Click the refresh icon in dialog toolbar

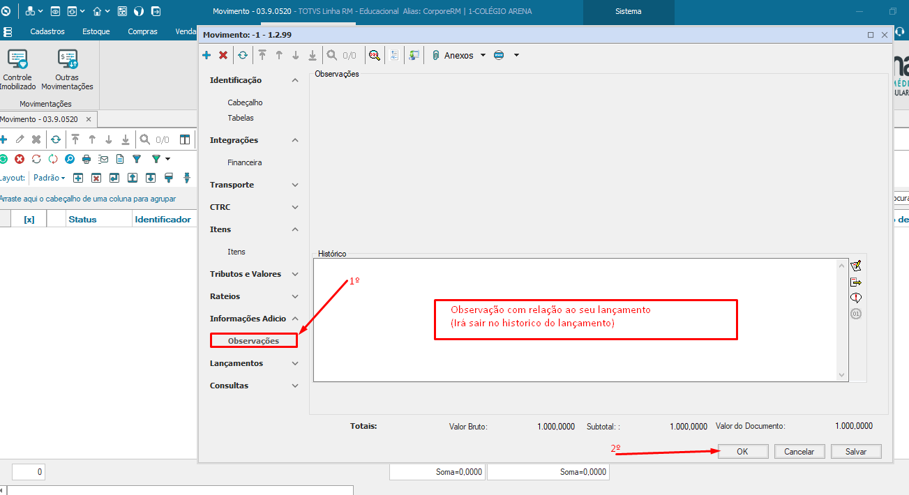tap(242, 55)
